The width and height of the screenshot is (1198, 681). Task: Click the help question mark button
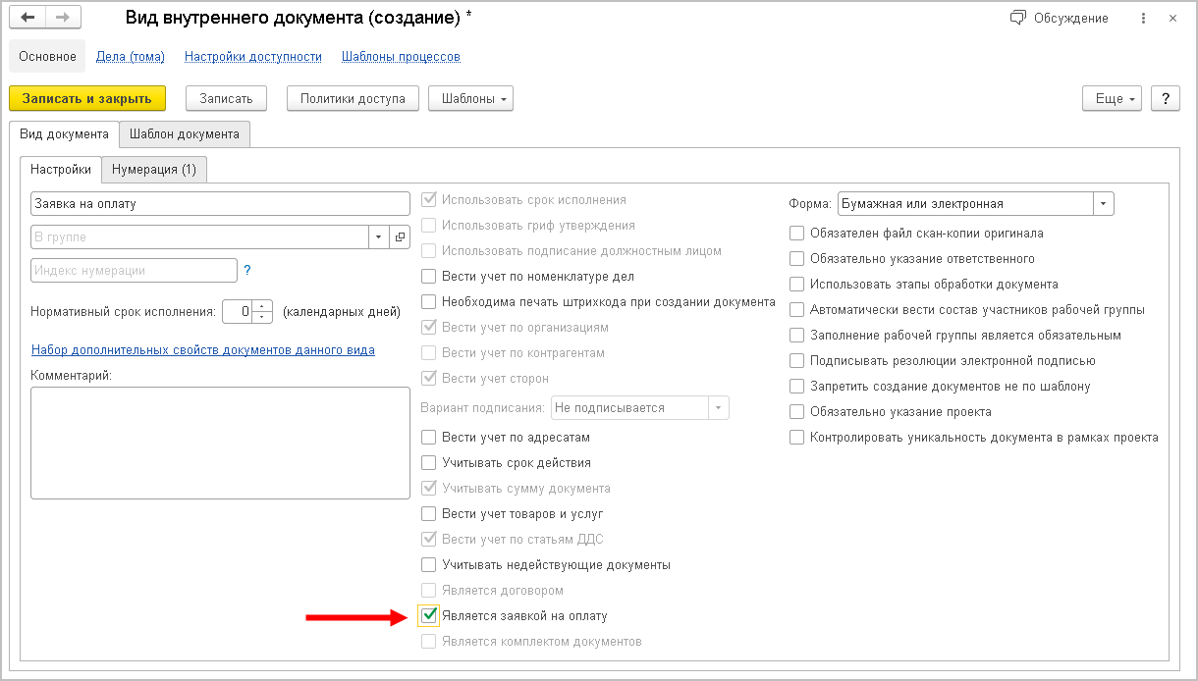pos(1165,98)
